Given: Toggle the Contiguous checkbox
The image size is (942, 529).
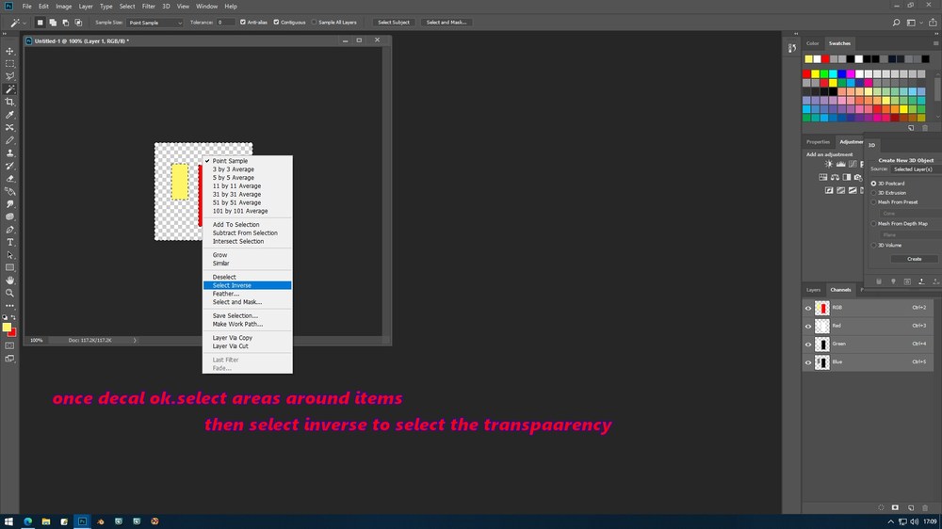Looking at the screenshot, I should coord(276,23).
